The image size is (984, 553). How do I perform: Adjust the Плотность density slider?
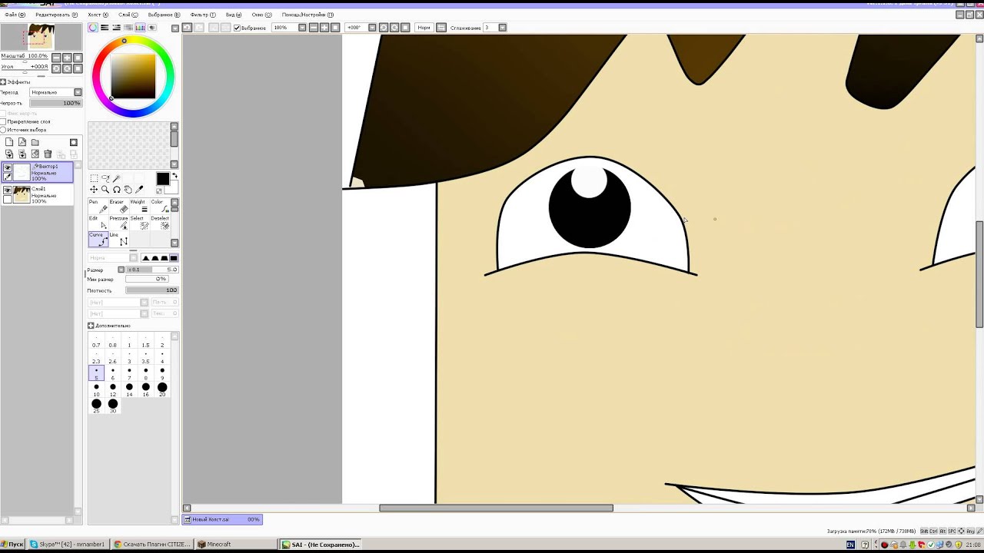pyautogui.click(x=151, y=290)
